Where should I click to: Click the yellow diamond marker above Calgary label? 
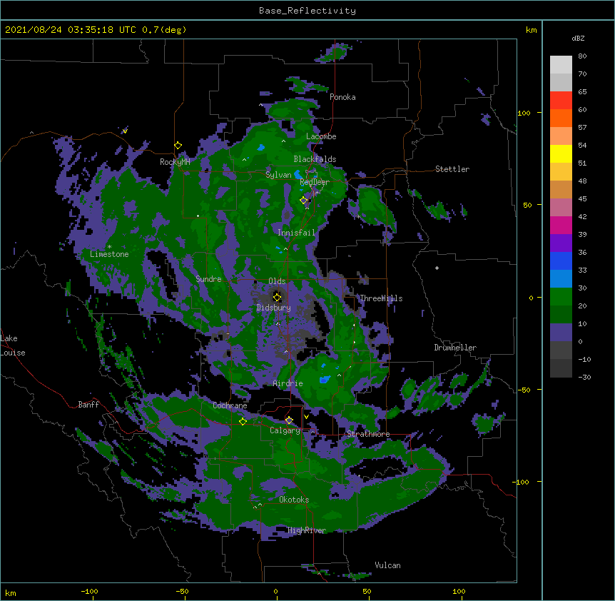pos(289,420)
